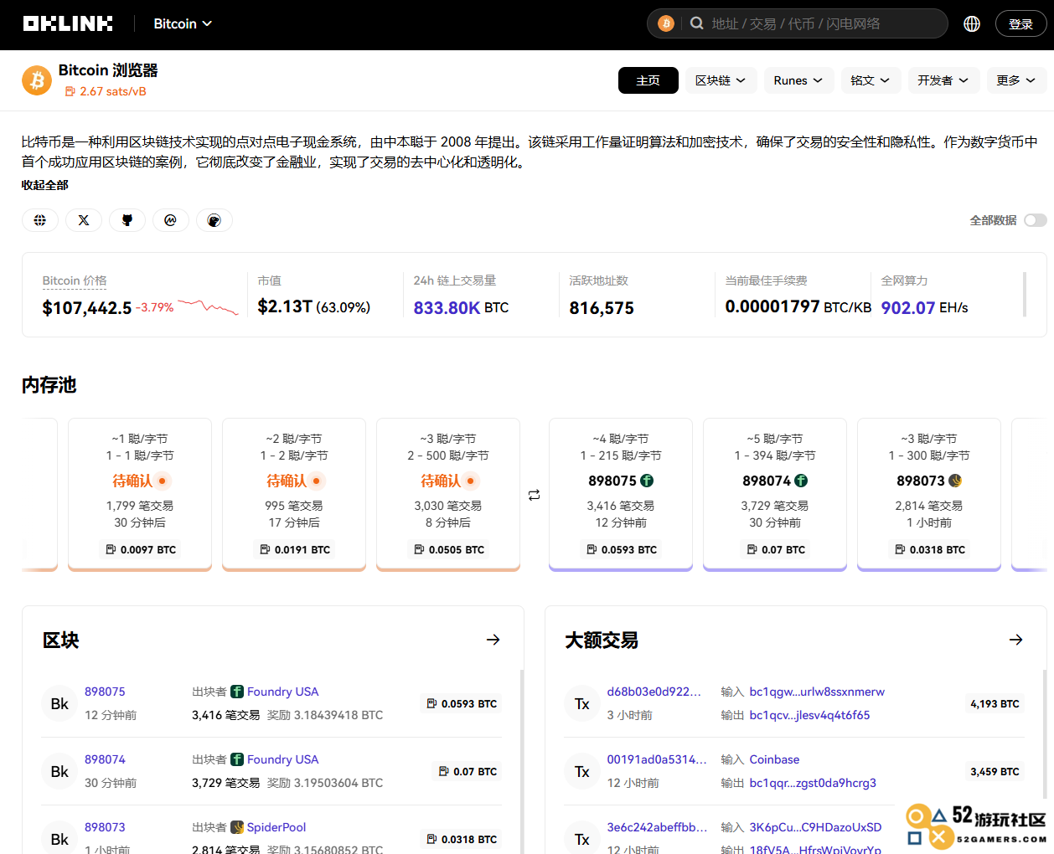Open the Coinbase input address link
Image resolution: width=1054 pixels, height=854 pixels.
click(775, 759)
